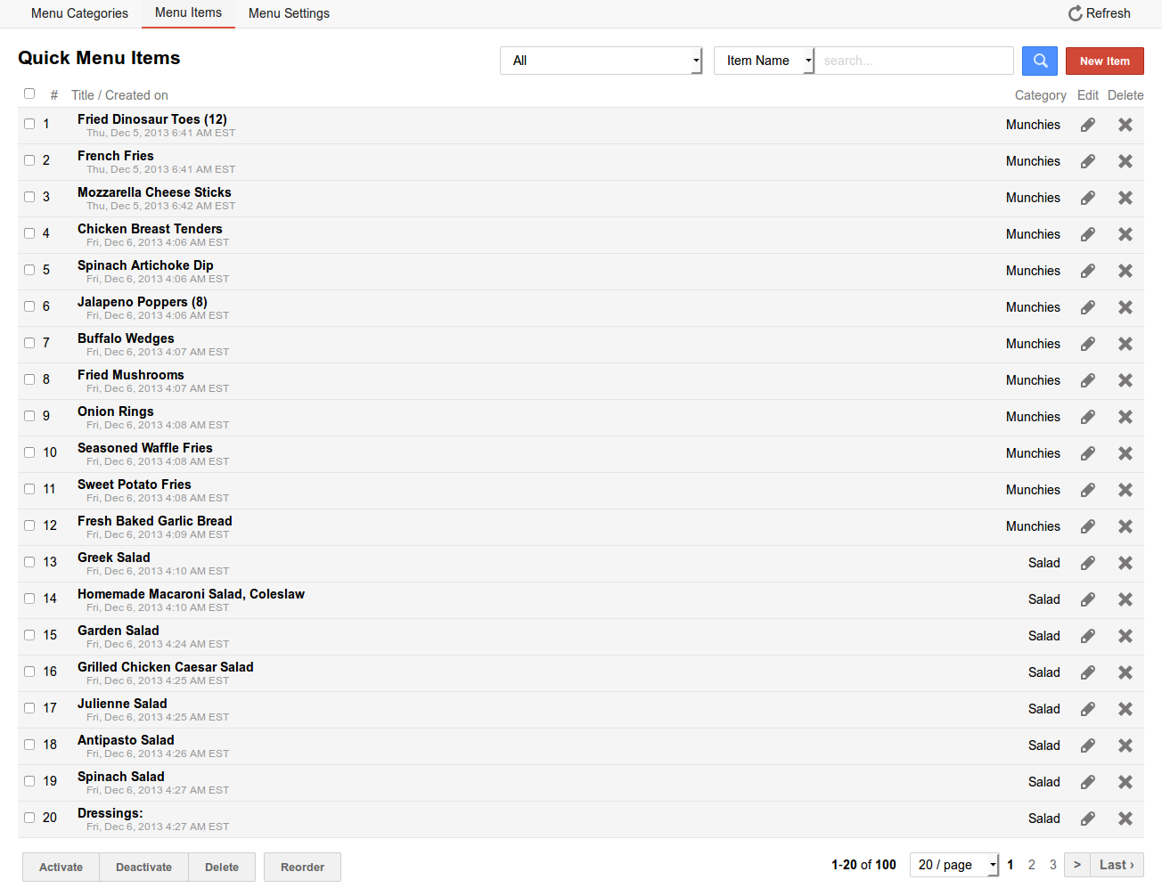Change the 20 / page size dropdown
Image resolution: width=1162 pixels, height=888 pixels.
953,865
